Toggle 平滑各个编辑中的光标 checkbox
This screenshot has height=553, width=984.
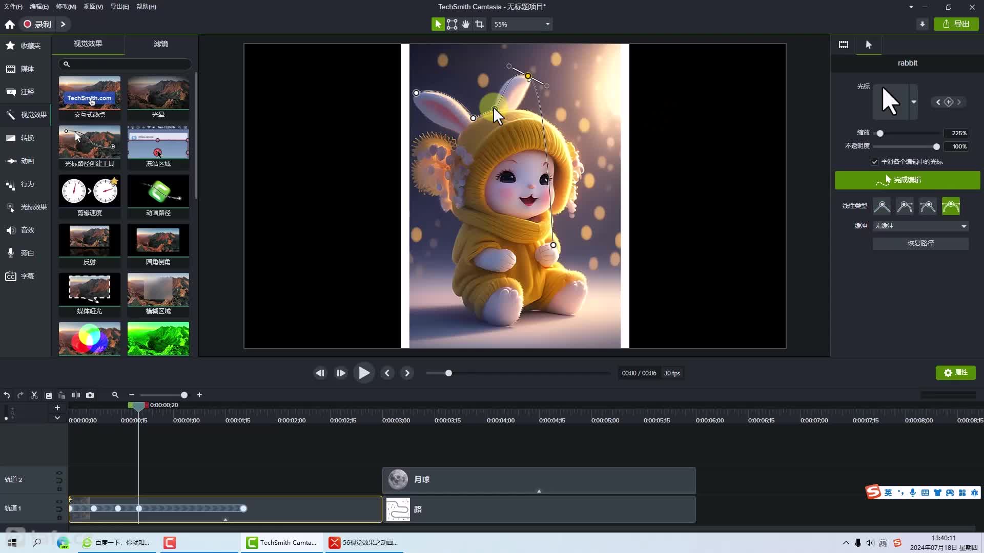pos(875,161)
